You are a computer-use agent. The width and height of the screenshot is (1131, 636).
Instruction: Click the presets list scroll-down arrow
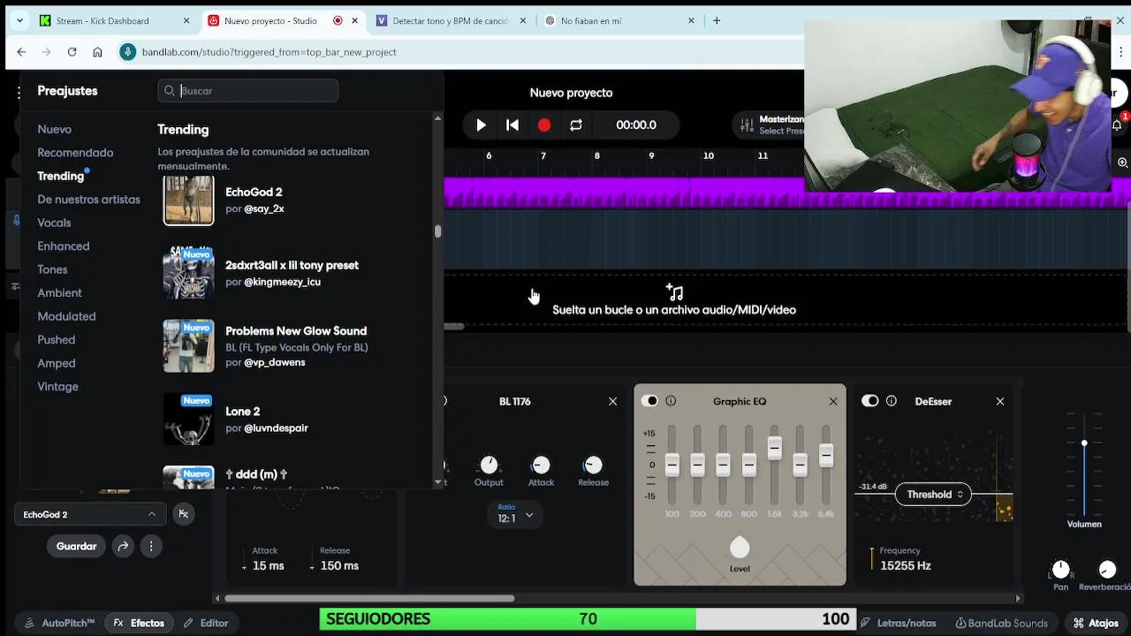[x=437, y=482]
